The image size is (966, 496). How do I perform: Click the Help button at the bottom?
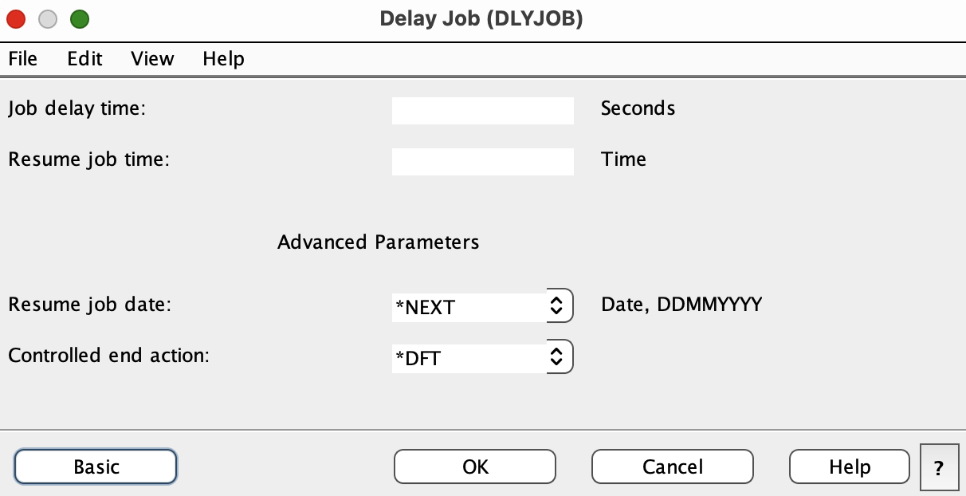(849, 467)
